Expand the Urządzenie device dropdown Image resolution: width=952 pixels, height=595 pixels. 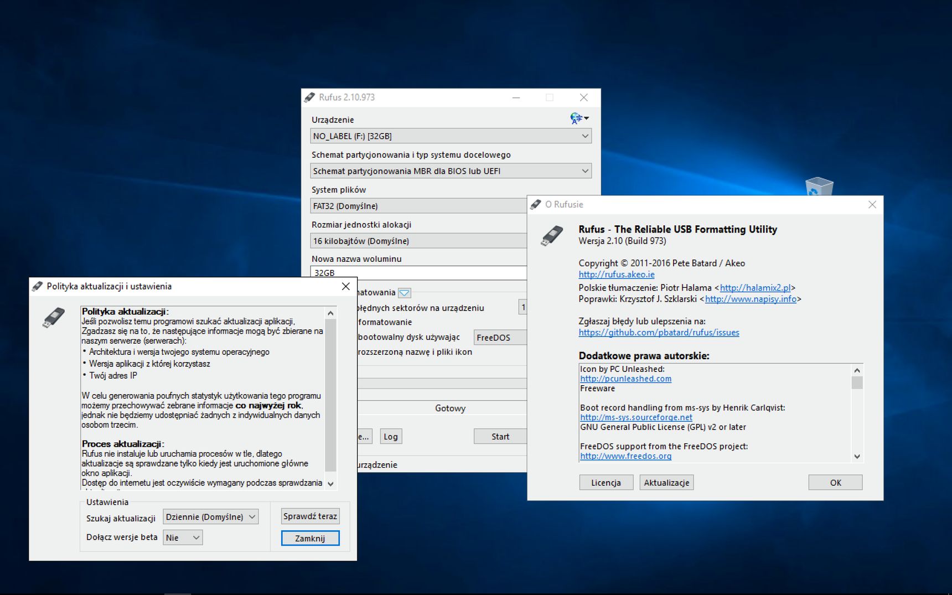pyautogui.click(x=451, y=136)
